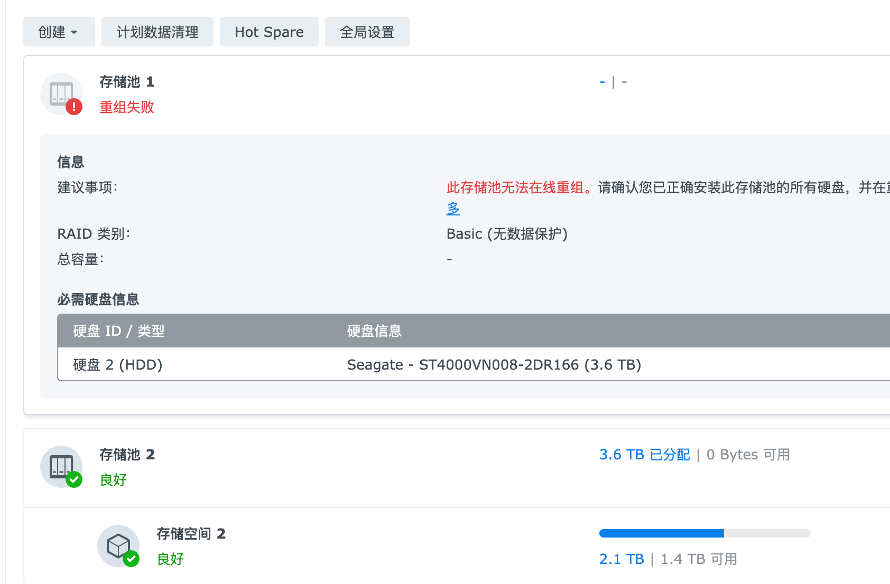Collapse the 存储池 1 header title
Image resolution: width=890 pixels, height=584 pixels.
[127, 82]
